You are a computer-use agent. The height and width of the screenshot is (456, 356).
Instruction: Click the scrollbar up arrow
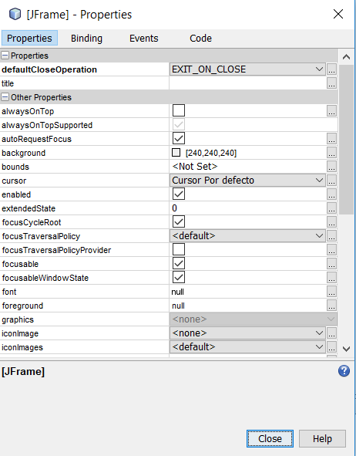(x=346, y=57)
